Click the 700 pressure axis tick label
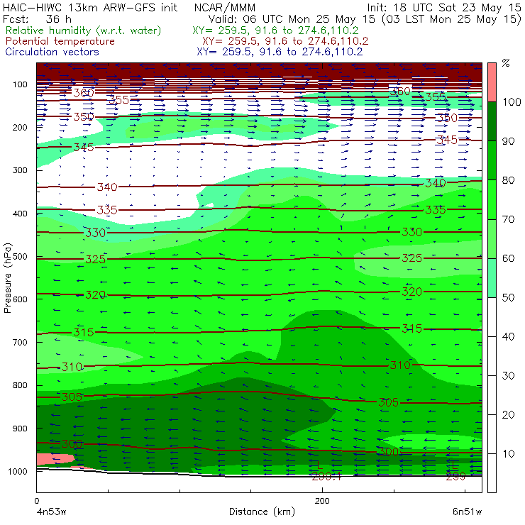This screenshot has height=525, width=525. (20, 343)
